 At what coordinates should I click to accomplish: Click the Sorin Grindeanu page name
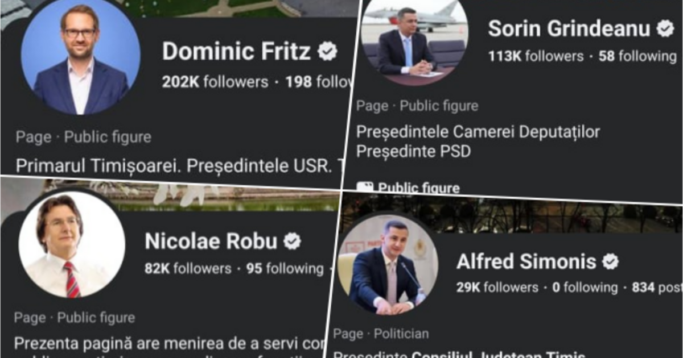(569, 28)
